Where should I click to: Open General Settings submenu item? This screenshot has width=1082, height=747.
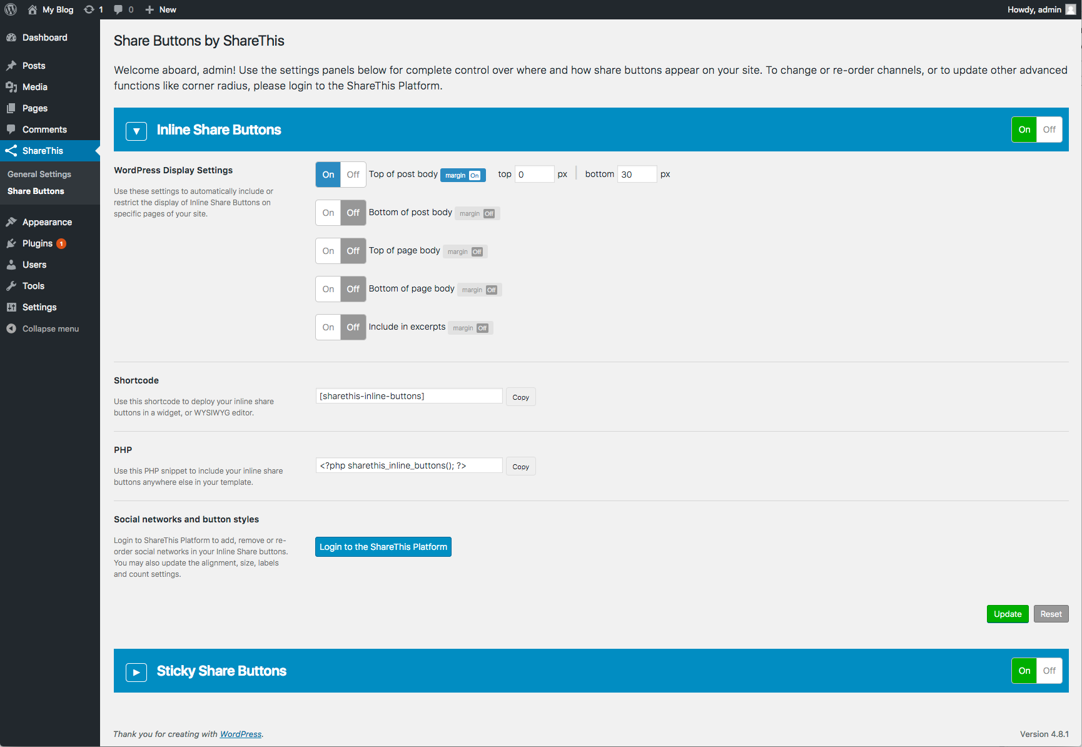pos(39,174)
